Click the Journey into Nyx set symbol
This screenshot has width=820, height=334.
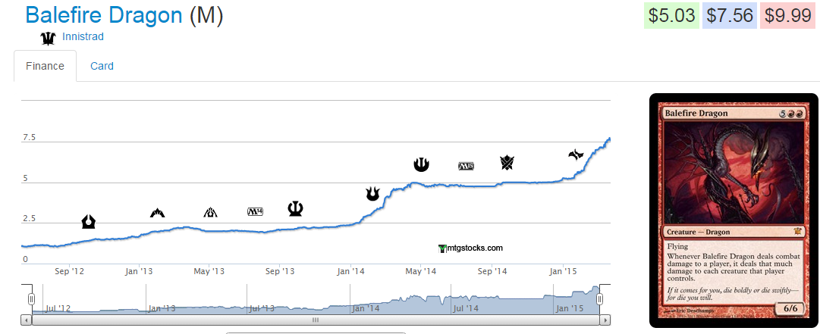click(421, 164)
